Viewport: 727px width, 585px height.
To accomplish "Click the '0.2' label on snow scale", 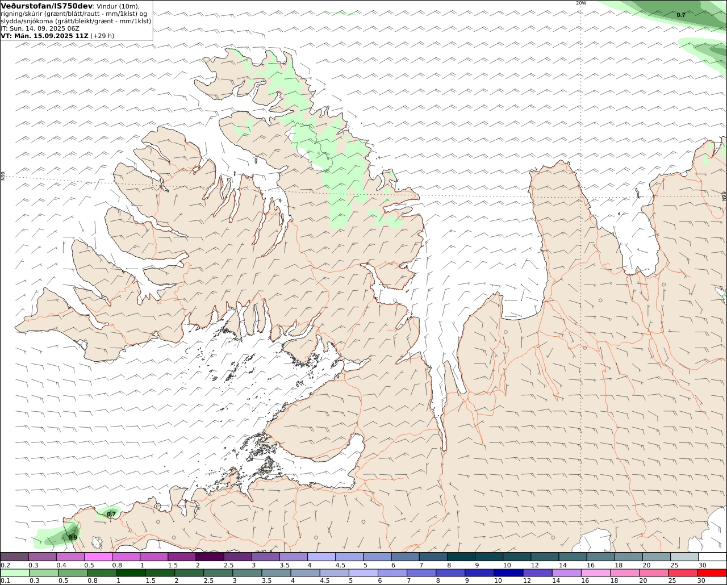I will pyautogui.click(x=5, y=565).
